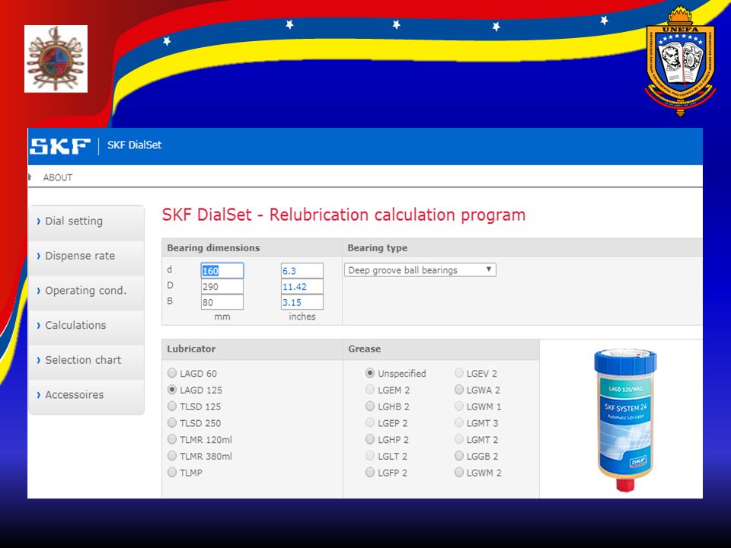Select LGHB 2 grease

370,406
